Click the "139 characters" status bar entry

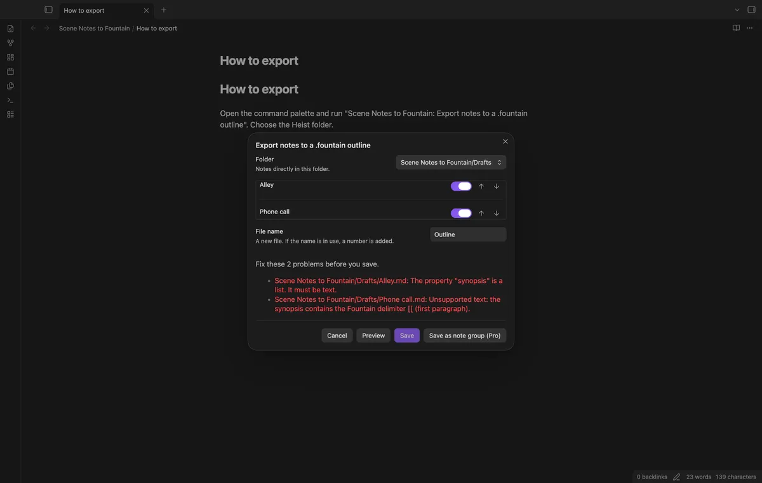coord(736,477)
